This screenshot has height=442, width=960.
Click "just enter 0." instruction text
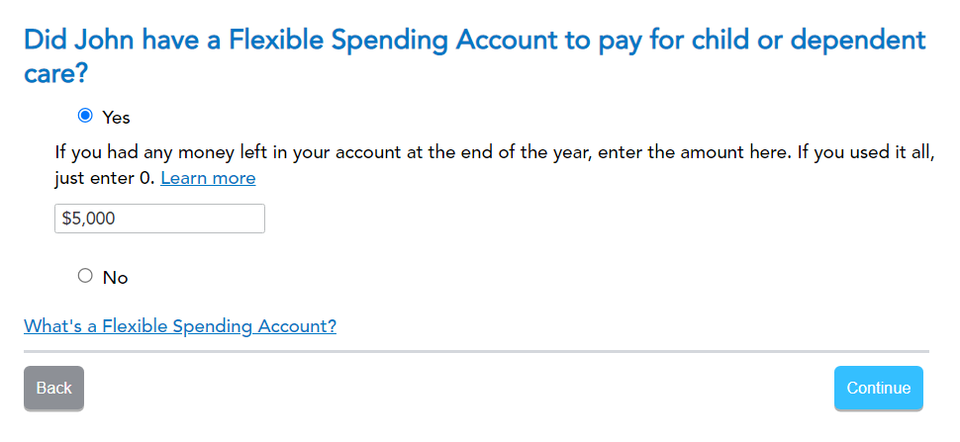[105, 179]
